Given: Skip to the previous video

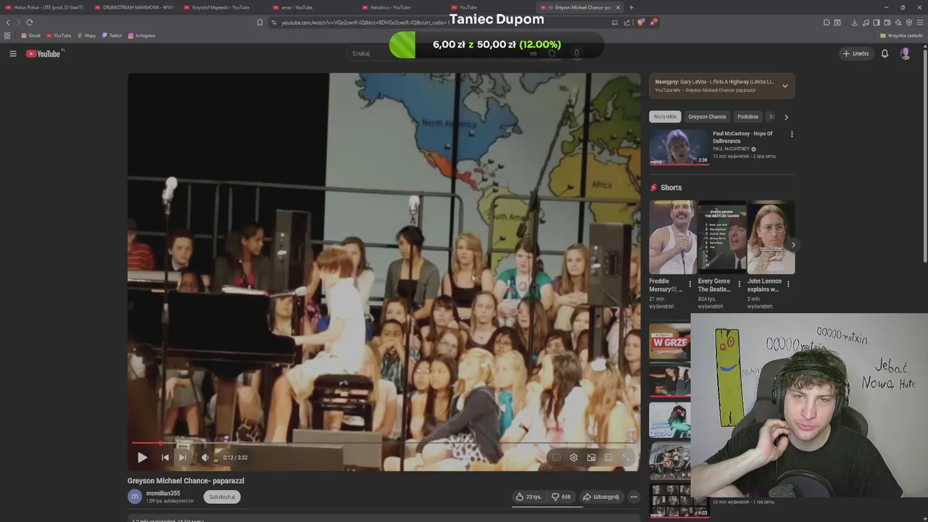Looking at the screenshot, I should pyautogui.click(x=165, y=457).
